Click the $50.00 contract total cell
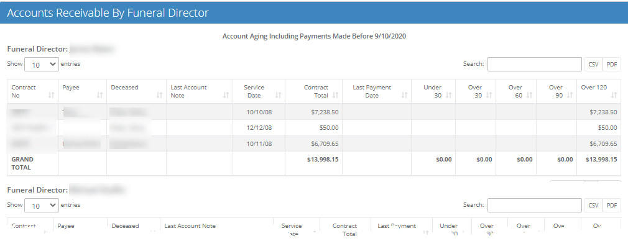The width and height of the screenshot is (628, 241). [x=313, y=128]
